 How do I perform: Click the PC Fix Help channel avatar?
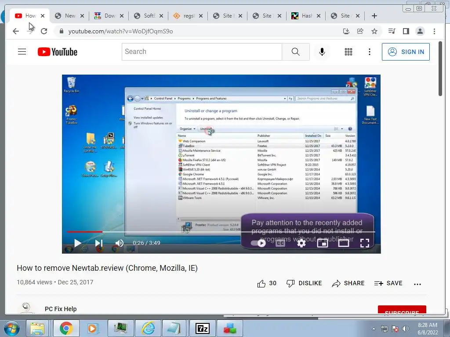[26, 308]
